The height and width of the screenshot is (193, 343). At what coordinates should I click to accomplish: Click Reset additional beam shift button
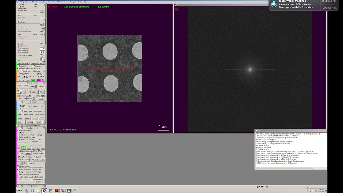click(28, 153)
